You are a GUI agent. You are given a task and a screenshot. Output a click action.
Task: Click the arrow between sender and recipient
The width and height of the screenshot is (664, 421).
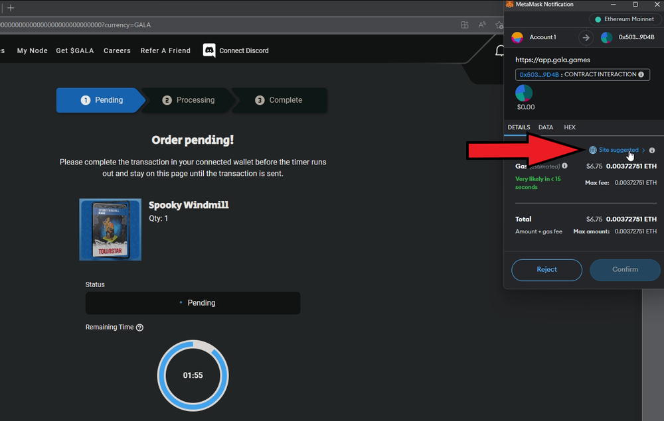[586, 38]
